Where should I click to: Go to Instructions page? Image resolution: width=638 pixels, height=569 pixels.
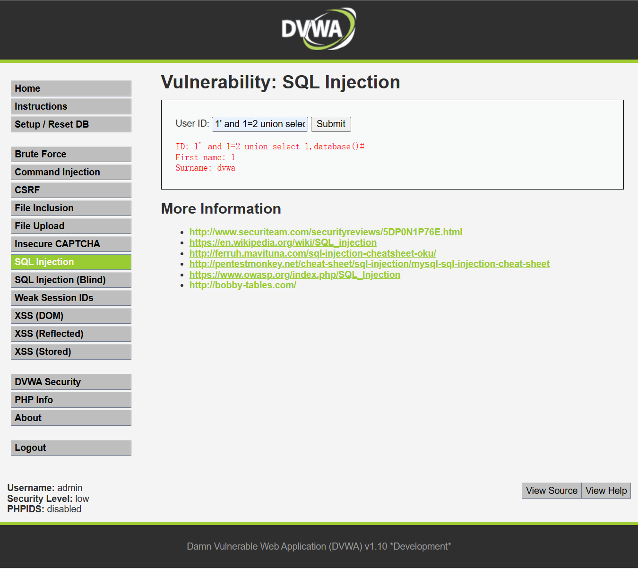71,106
